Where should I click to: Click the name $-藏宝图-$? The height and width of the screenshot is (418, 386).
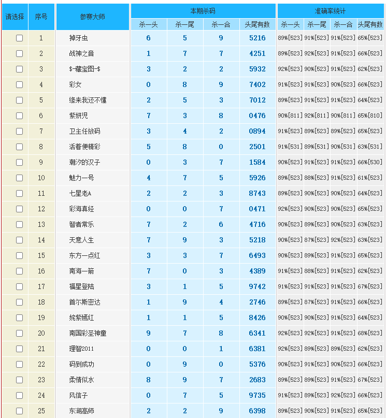coord(84,69)
